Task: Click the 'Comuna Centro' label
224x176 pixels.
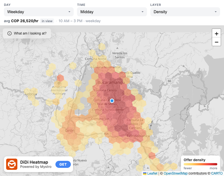Action: point(105,90)
